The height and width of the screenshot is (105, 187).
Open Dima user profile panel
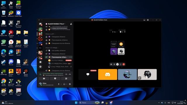(x=48, y=84)
